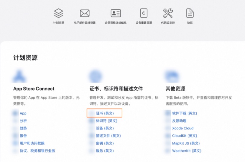
Task: Click the blurred certificates section icon
Action: 95,76
